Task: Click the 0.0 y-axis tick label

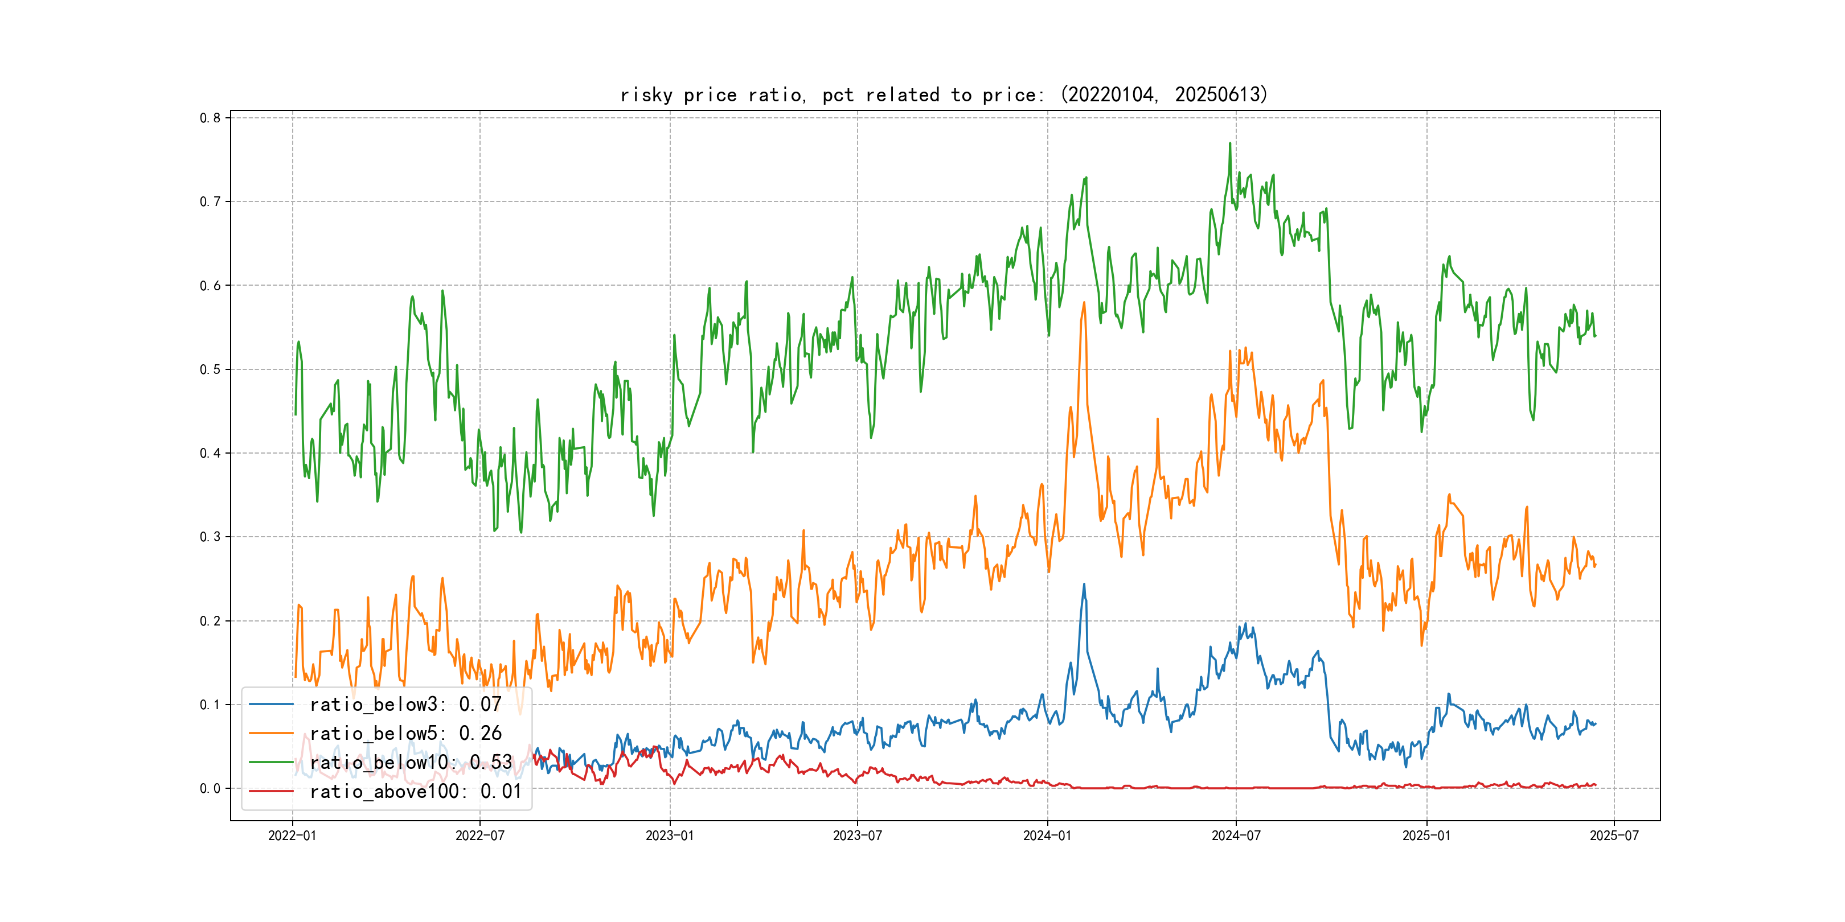Action: (210, 788)
